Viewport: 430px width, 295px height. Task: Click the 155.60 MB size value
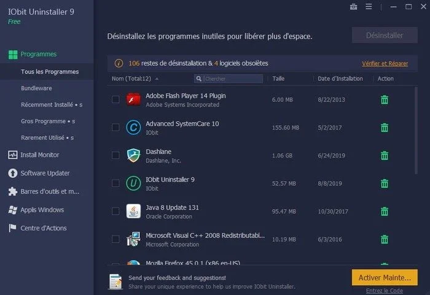pyautogui.click(x=286, y=128)
